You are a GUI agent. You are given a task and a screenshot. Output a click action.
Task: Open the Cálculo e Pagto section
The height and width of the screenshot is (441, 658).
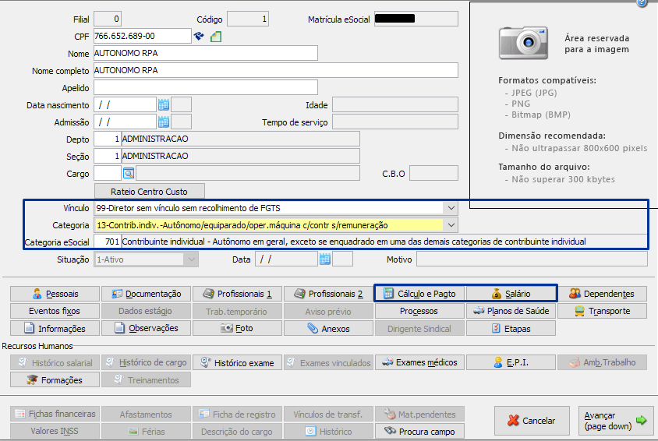(x=419, y=294)
